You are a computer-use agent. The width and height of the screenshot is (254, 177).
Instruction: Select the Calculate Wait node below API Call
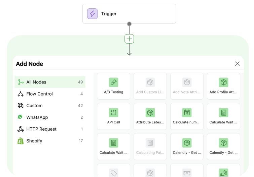tap(114, 147)
